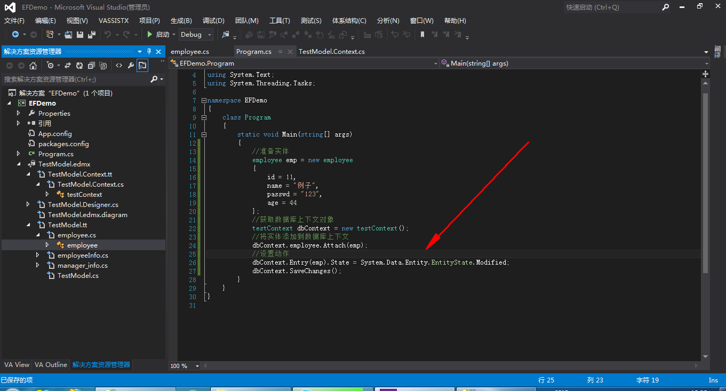Click the Refresh icon in Solution Explorer
Screen dimensions: 726x391
pos(79,66)
